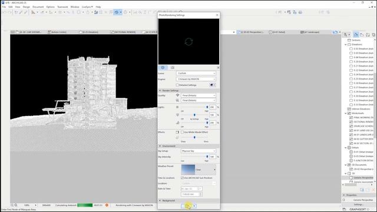Click the render camera button beside Detailed Settings
The height and width of the screenshot is (212, 377).
(212, 85)
